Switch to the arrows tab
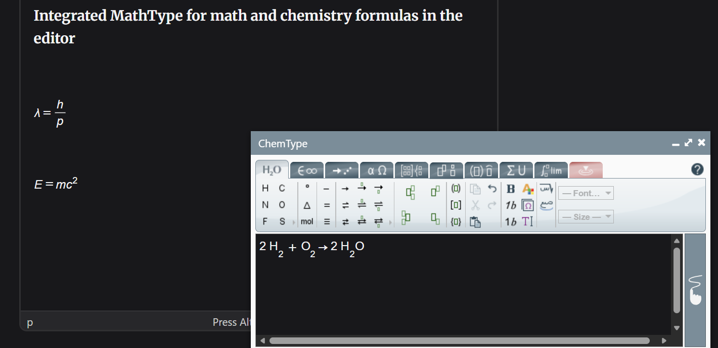Screen dimensions: 718x348 pyautogui.click(x=342, y=170)
